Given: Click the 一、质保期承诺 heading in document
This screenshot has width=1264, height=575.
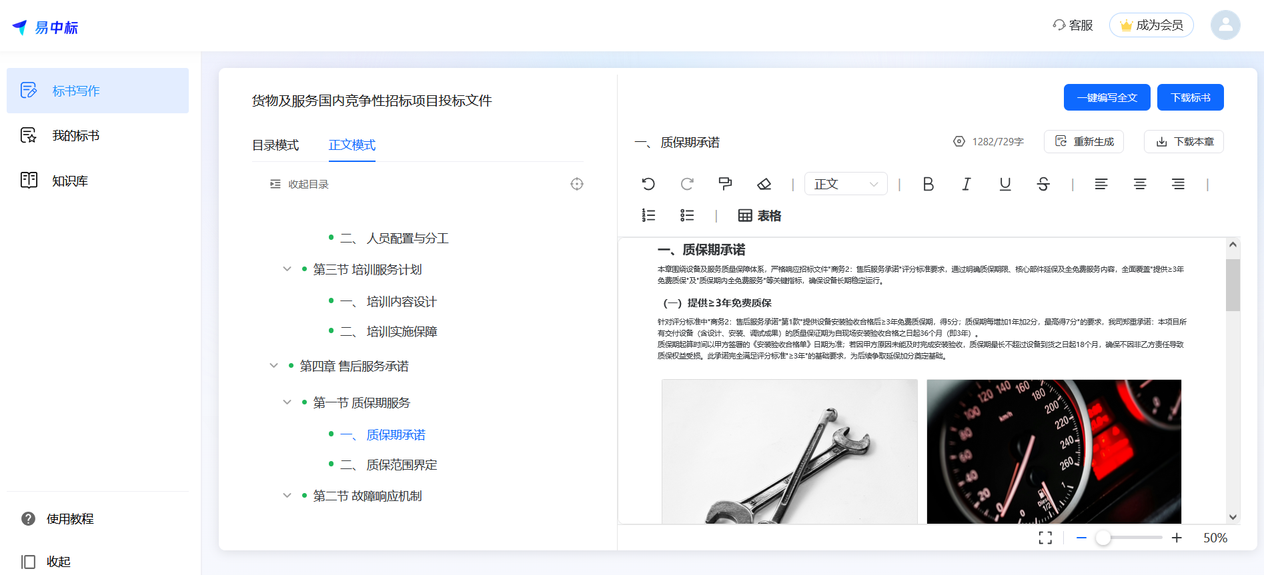Looking at the screenshot, I should (x=702, y=250).
